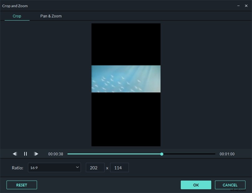Switch to the Pan & Zoom tab
Image resolution: width=252 pixels, height=193 pixels.
point(51,16)
